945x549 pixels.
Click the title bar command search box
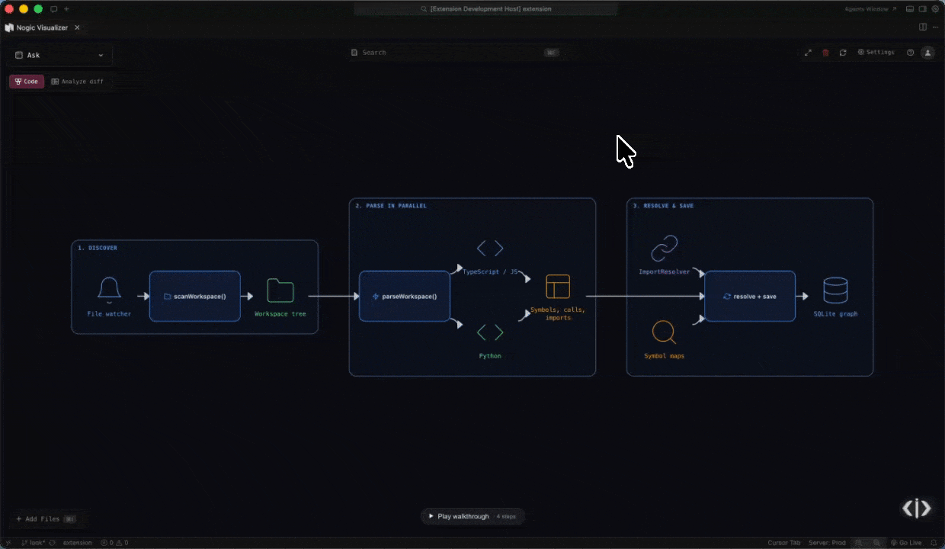coord(485,9)
